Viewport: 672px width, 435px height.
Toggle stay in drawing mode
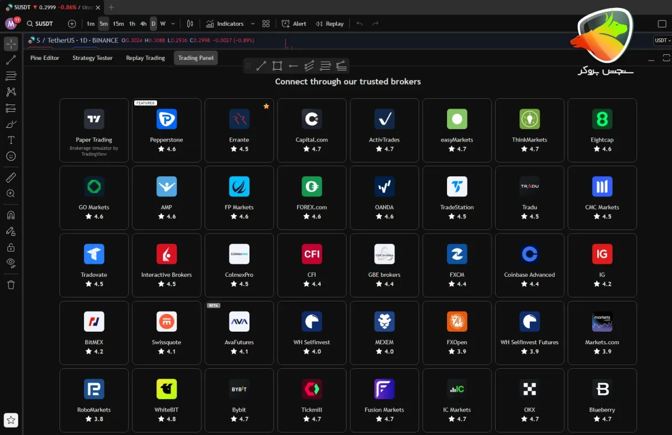pos(11,231)
